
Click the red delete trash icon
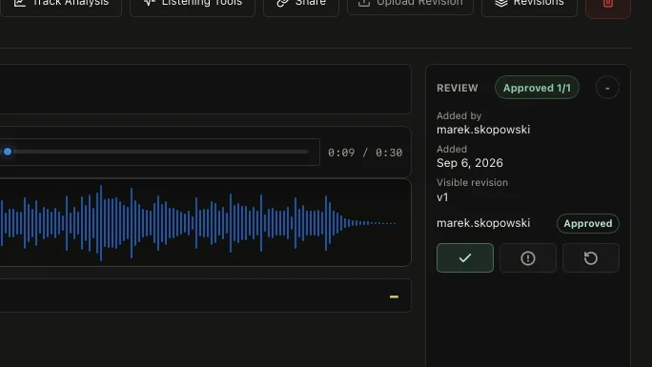point(608,5)
